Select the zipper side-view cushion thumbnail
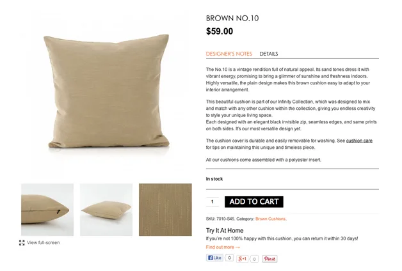Viewport: 402px width, 271px height. point(47,210)
